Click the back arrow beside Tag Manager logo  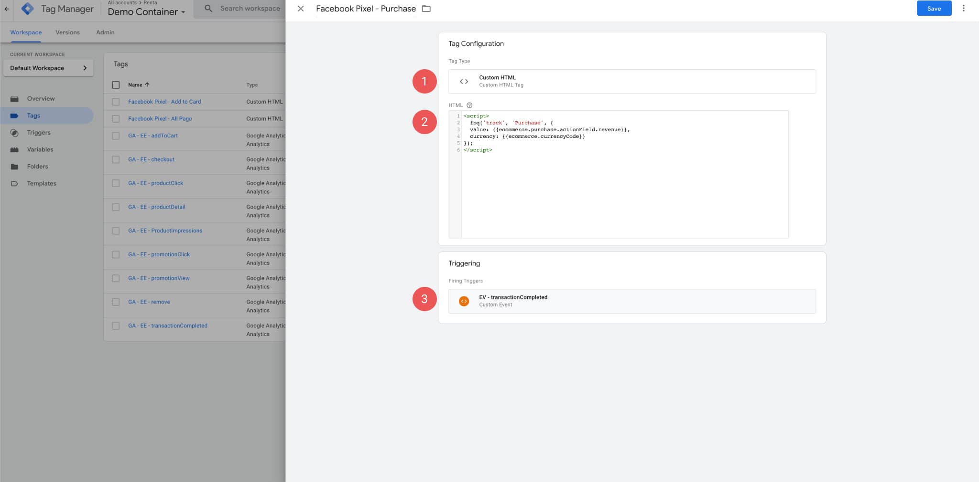7,9
